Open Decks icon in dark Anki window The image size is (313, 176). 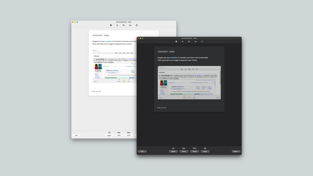(176, 42)
